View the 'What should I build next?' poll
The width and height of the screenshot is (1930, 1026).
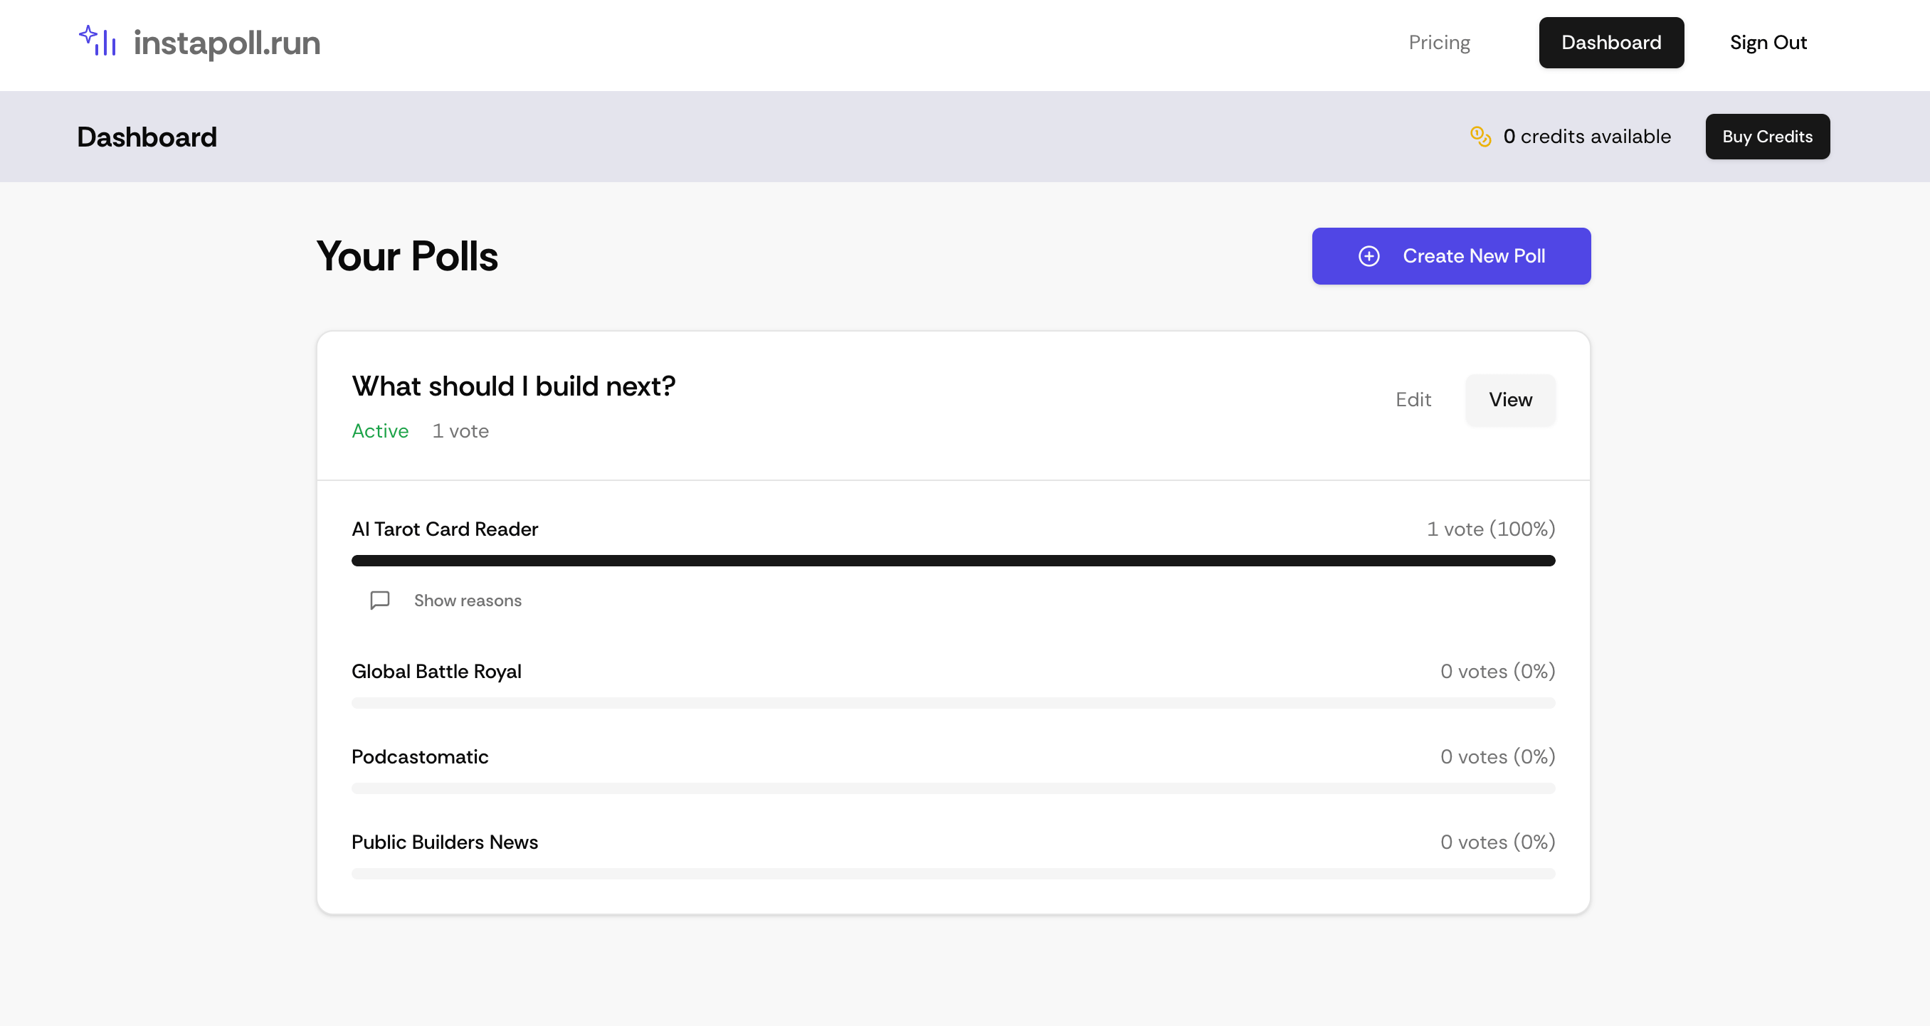(x=1509, y=399)
